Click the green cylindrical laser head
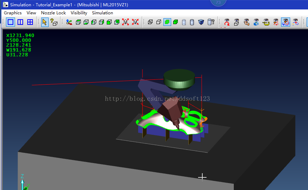 [179, 79]
